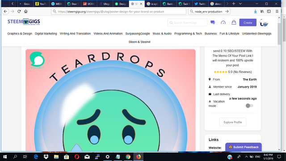The width and height of the screenshot is (286, 161).
Task: Open the user profile avatar
Action: [x=264, y=23]
